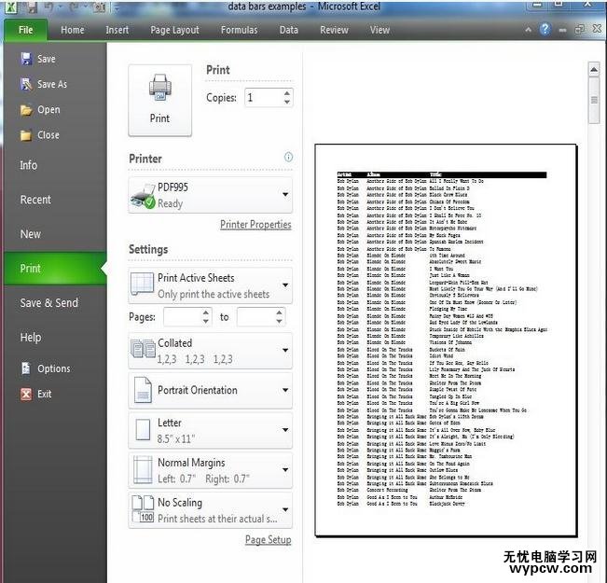Expand the Portrait Orientation dropdown

285,390
